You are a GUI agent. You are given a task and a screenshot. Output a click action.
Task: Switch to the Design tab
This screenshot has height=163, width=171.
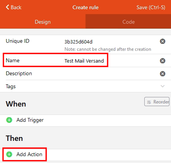tap(43, 22)
